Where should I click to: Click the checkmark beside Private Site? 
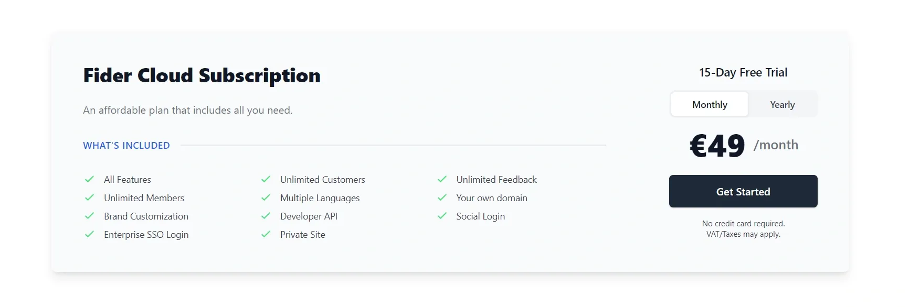(x=266, y=235)
